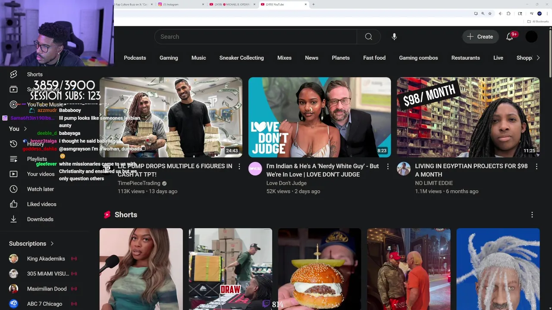
Task: Select the Gaming combos chip
Action: click(x=418, y=58)
